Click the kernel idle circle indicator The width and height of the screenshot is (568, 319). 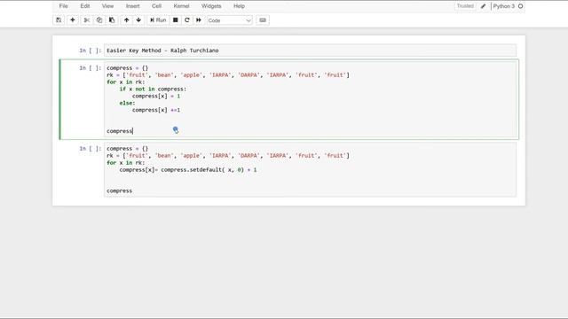point(521,6)
